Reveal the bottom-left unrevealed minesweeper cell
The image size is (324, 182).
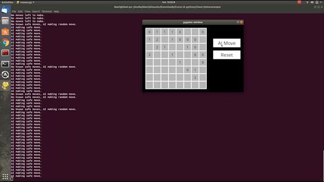pyautogui.click(x=150, y=85)
